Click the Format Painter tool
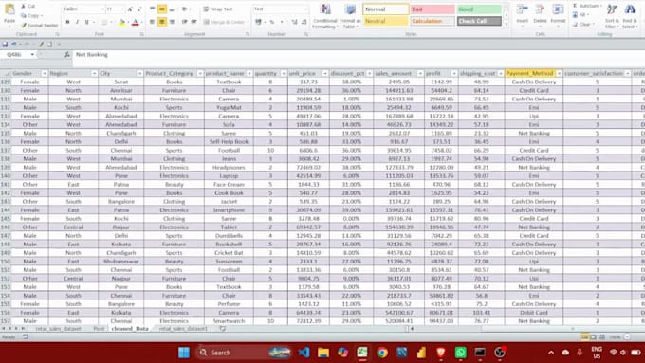Image resolution: width=645 pixels, height=363 pixels. click(39, 26)
